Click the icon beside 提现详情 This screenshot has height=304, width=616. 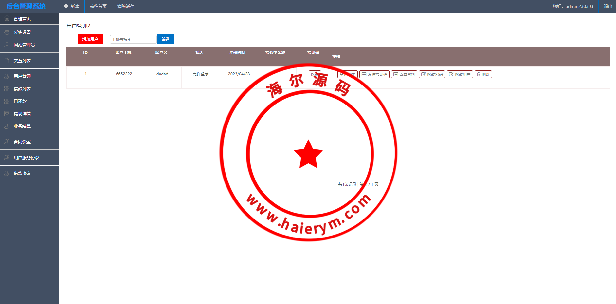(x=7, y=114)
